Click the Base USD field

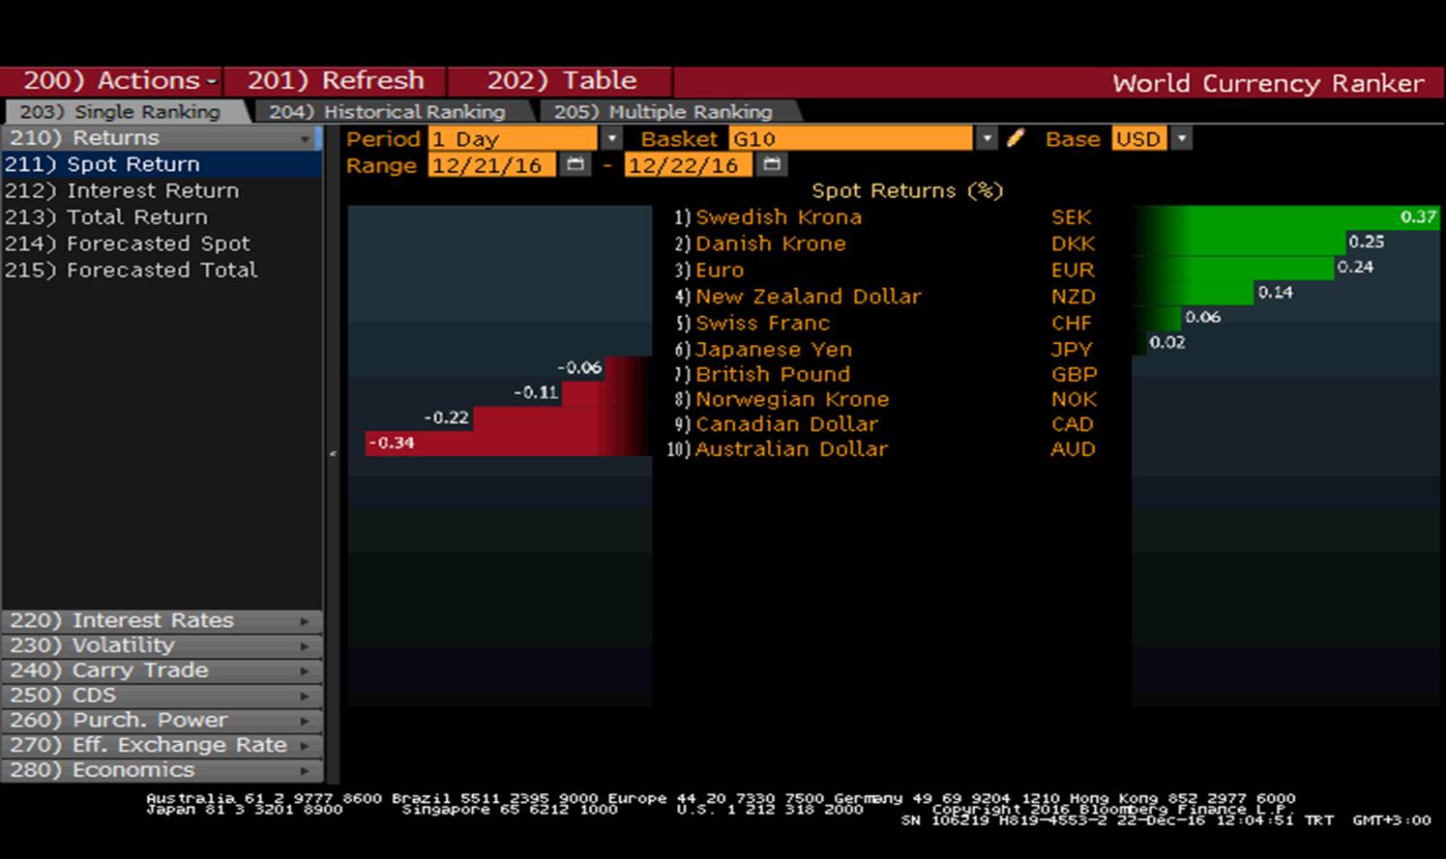point(1140,138)
